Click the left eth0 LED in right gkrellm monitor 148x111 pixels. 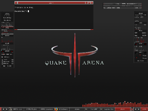tap(136, 44)
